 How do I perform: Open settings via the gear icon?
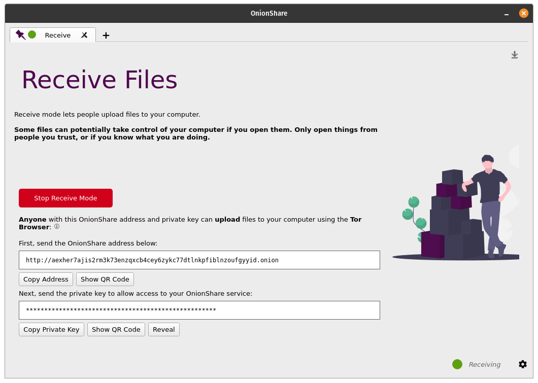(522, 364)
